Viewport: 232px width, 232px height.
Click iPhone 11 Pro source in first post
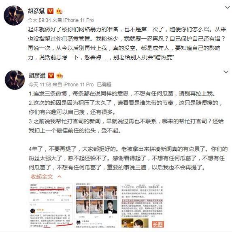click(x=79, y=20)
